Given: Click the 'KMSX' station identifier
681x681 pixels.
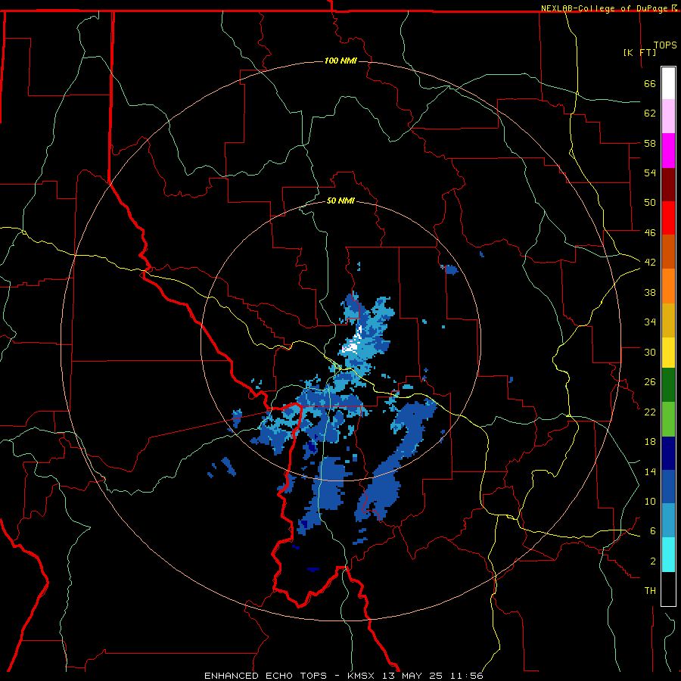Looking at the screenshot, I should 360,676.
